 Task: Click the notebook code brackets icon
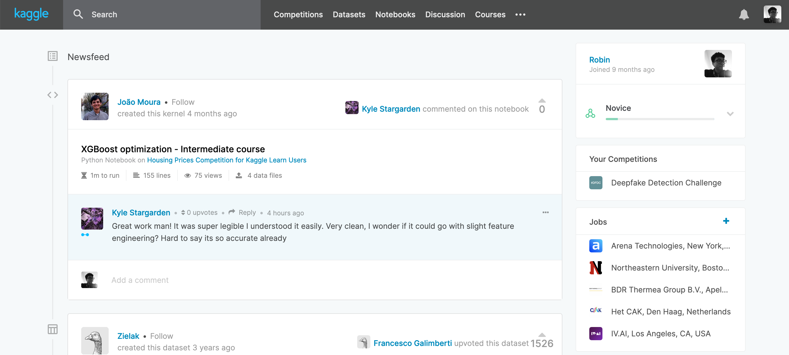(53, 95)
